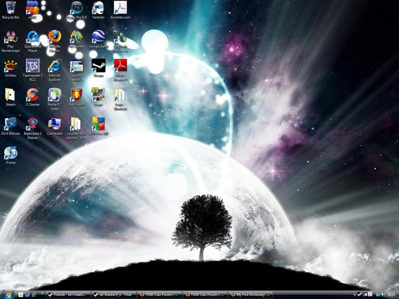399x299 pixels.
Task: Switch to Friends Steam taskbar window
Action: [x=68, y=295]
